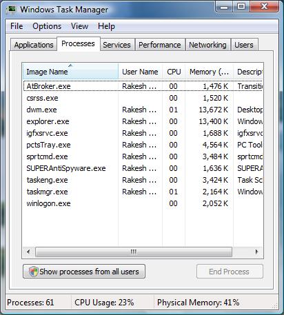This screenshot has height=315, width=284.
Task: Open the View menu
Action: click(79, 26)
